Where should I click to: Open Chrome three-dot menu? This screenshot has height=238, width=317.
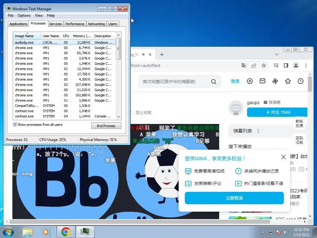[306, 65]
